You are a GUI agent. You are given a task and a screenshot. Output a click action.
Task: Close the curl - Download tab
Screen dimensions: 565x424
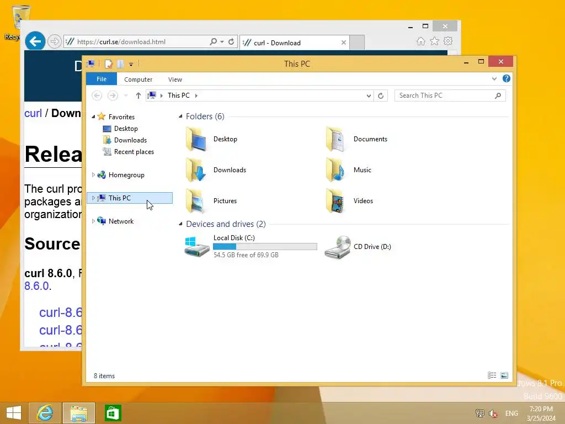pos(344,43)
